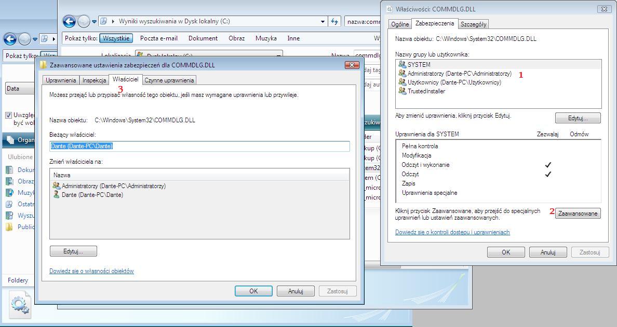Select the SYSTEM group icon in list
This screenshot has width=617, height=327.
[402, 65]
